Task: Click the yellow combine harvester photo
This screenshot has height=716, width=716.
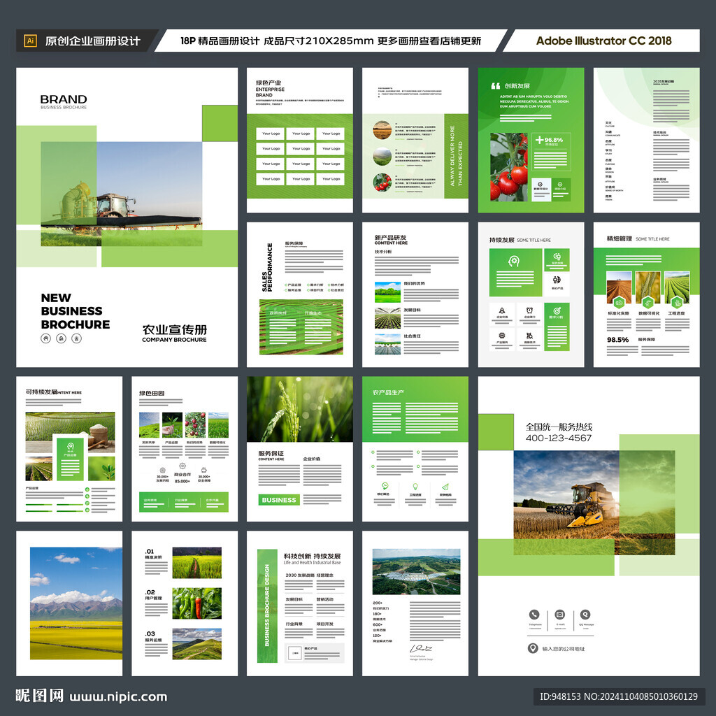Action: [594, 503]
